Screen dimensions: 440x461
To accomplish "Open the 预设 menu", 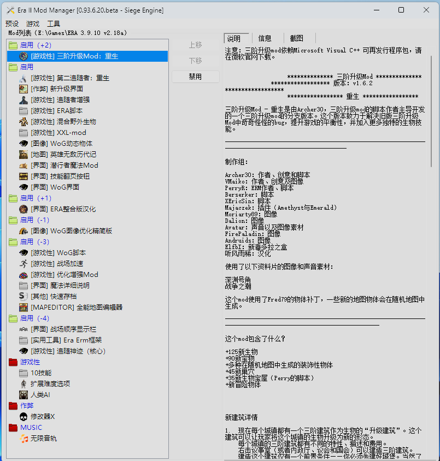I will coord(12,23).
